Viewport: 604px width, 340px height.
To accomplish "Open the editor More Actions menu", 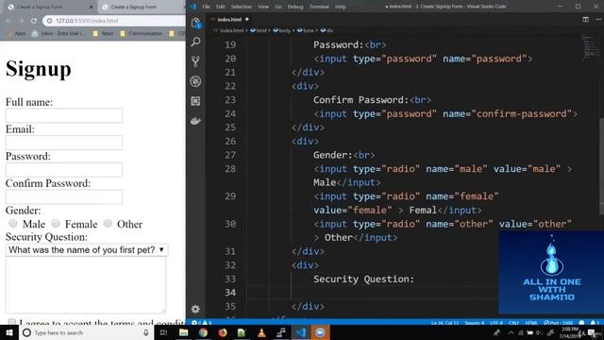I will [x=597, y=19].
